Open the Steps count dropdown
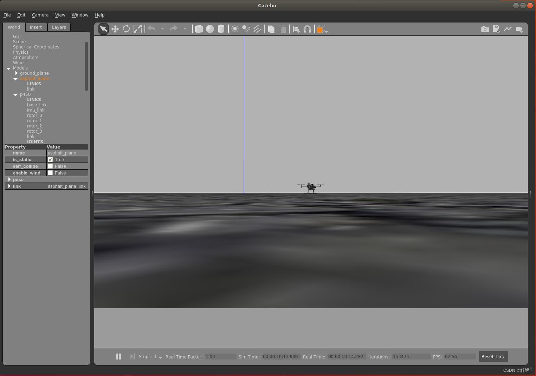Screen dimensions: 536x376 click(160, 357)
